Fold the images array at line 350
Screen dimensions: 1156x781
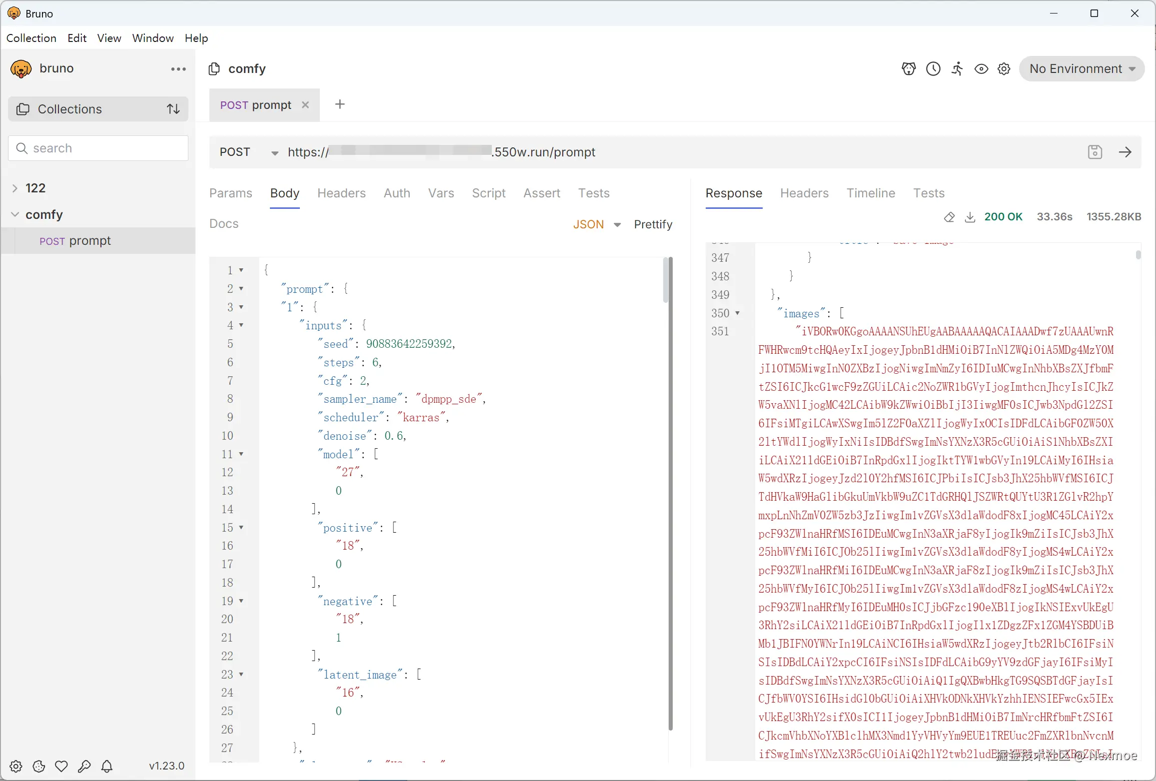coord(737,313)
